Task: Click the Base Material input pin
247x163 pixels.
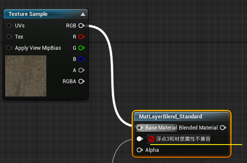Action: 139,127
